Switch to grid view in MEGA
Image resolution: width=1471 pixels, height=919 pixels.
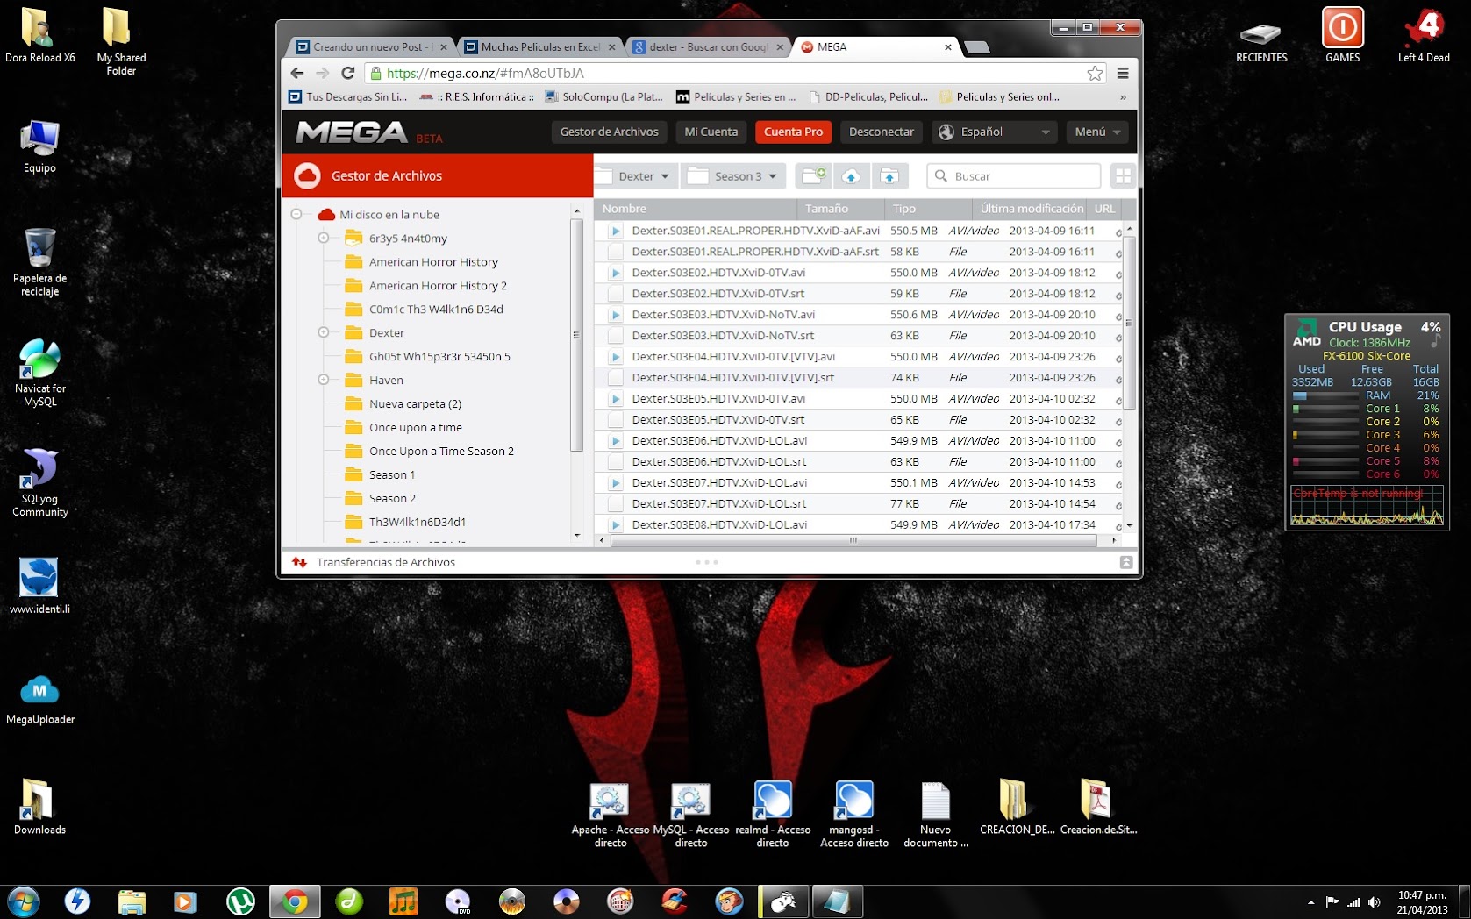(1123, 176)
